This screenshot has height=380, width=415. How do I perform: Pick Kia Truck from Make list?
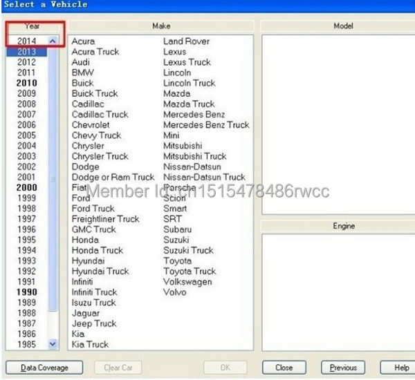[x=90, y=344]
